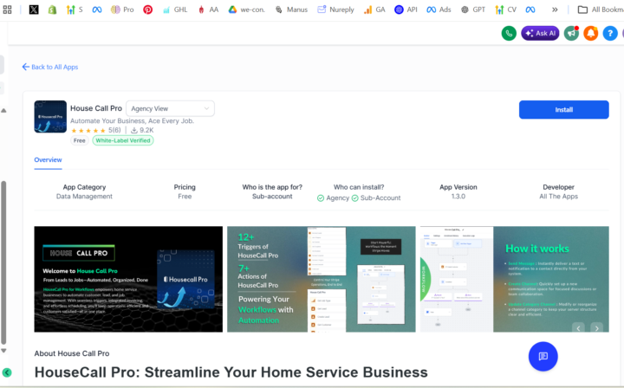Open the API bookmark

point(406,10)
